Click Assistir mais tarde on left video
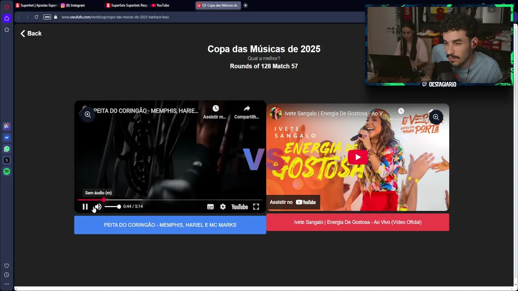This screenshot has height=291, width=518. point(215,112)
